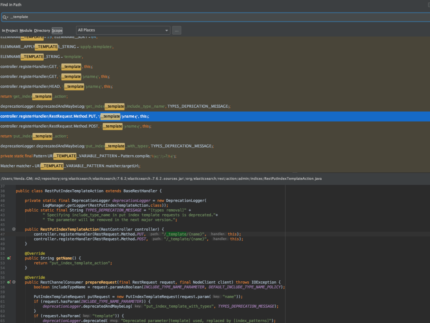This screenshot has width=430, height=323.
Task: Click the splitter handle above the file path
Action: [295, 172]
